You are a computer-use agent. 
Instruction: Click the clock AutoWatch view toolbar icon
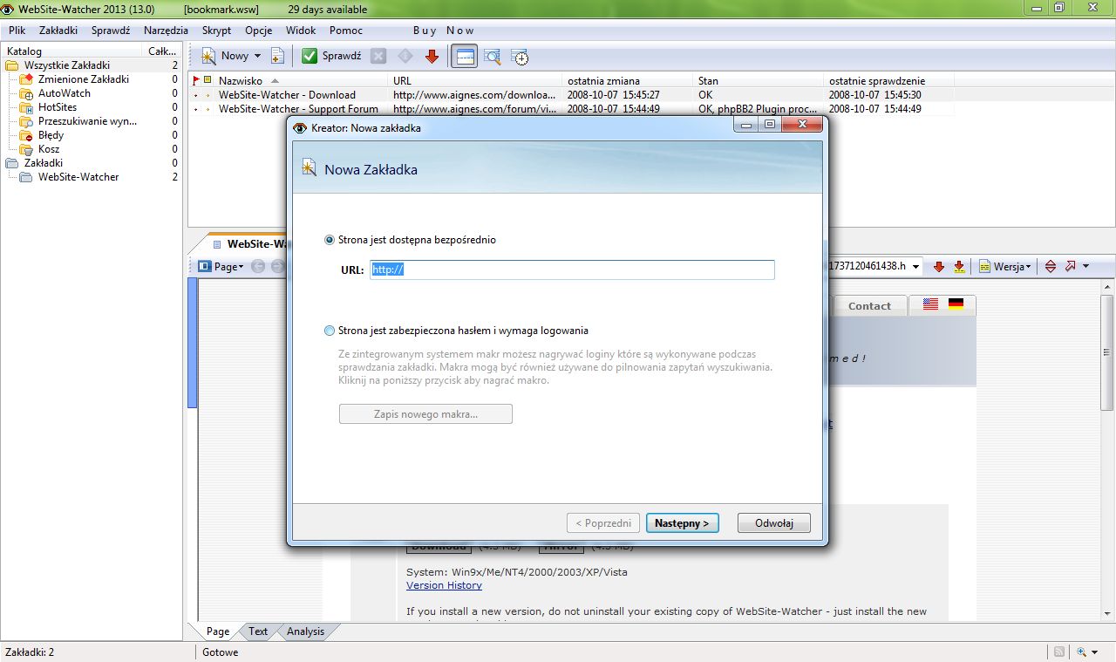pyautogui.click(x=520, y=57)
